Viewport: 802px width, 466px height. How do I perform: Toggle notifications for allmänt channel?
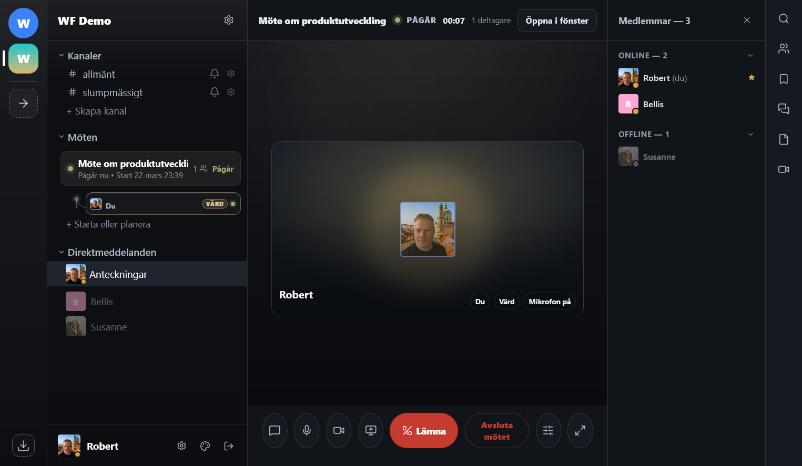[215, 74]
